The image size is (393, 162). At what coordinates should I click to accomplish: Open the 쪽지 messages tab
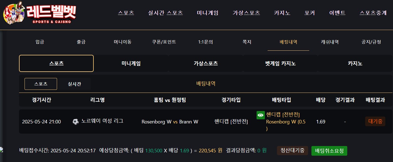(247, 42)
